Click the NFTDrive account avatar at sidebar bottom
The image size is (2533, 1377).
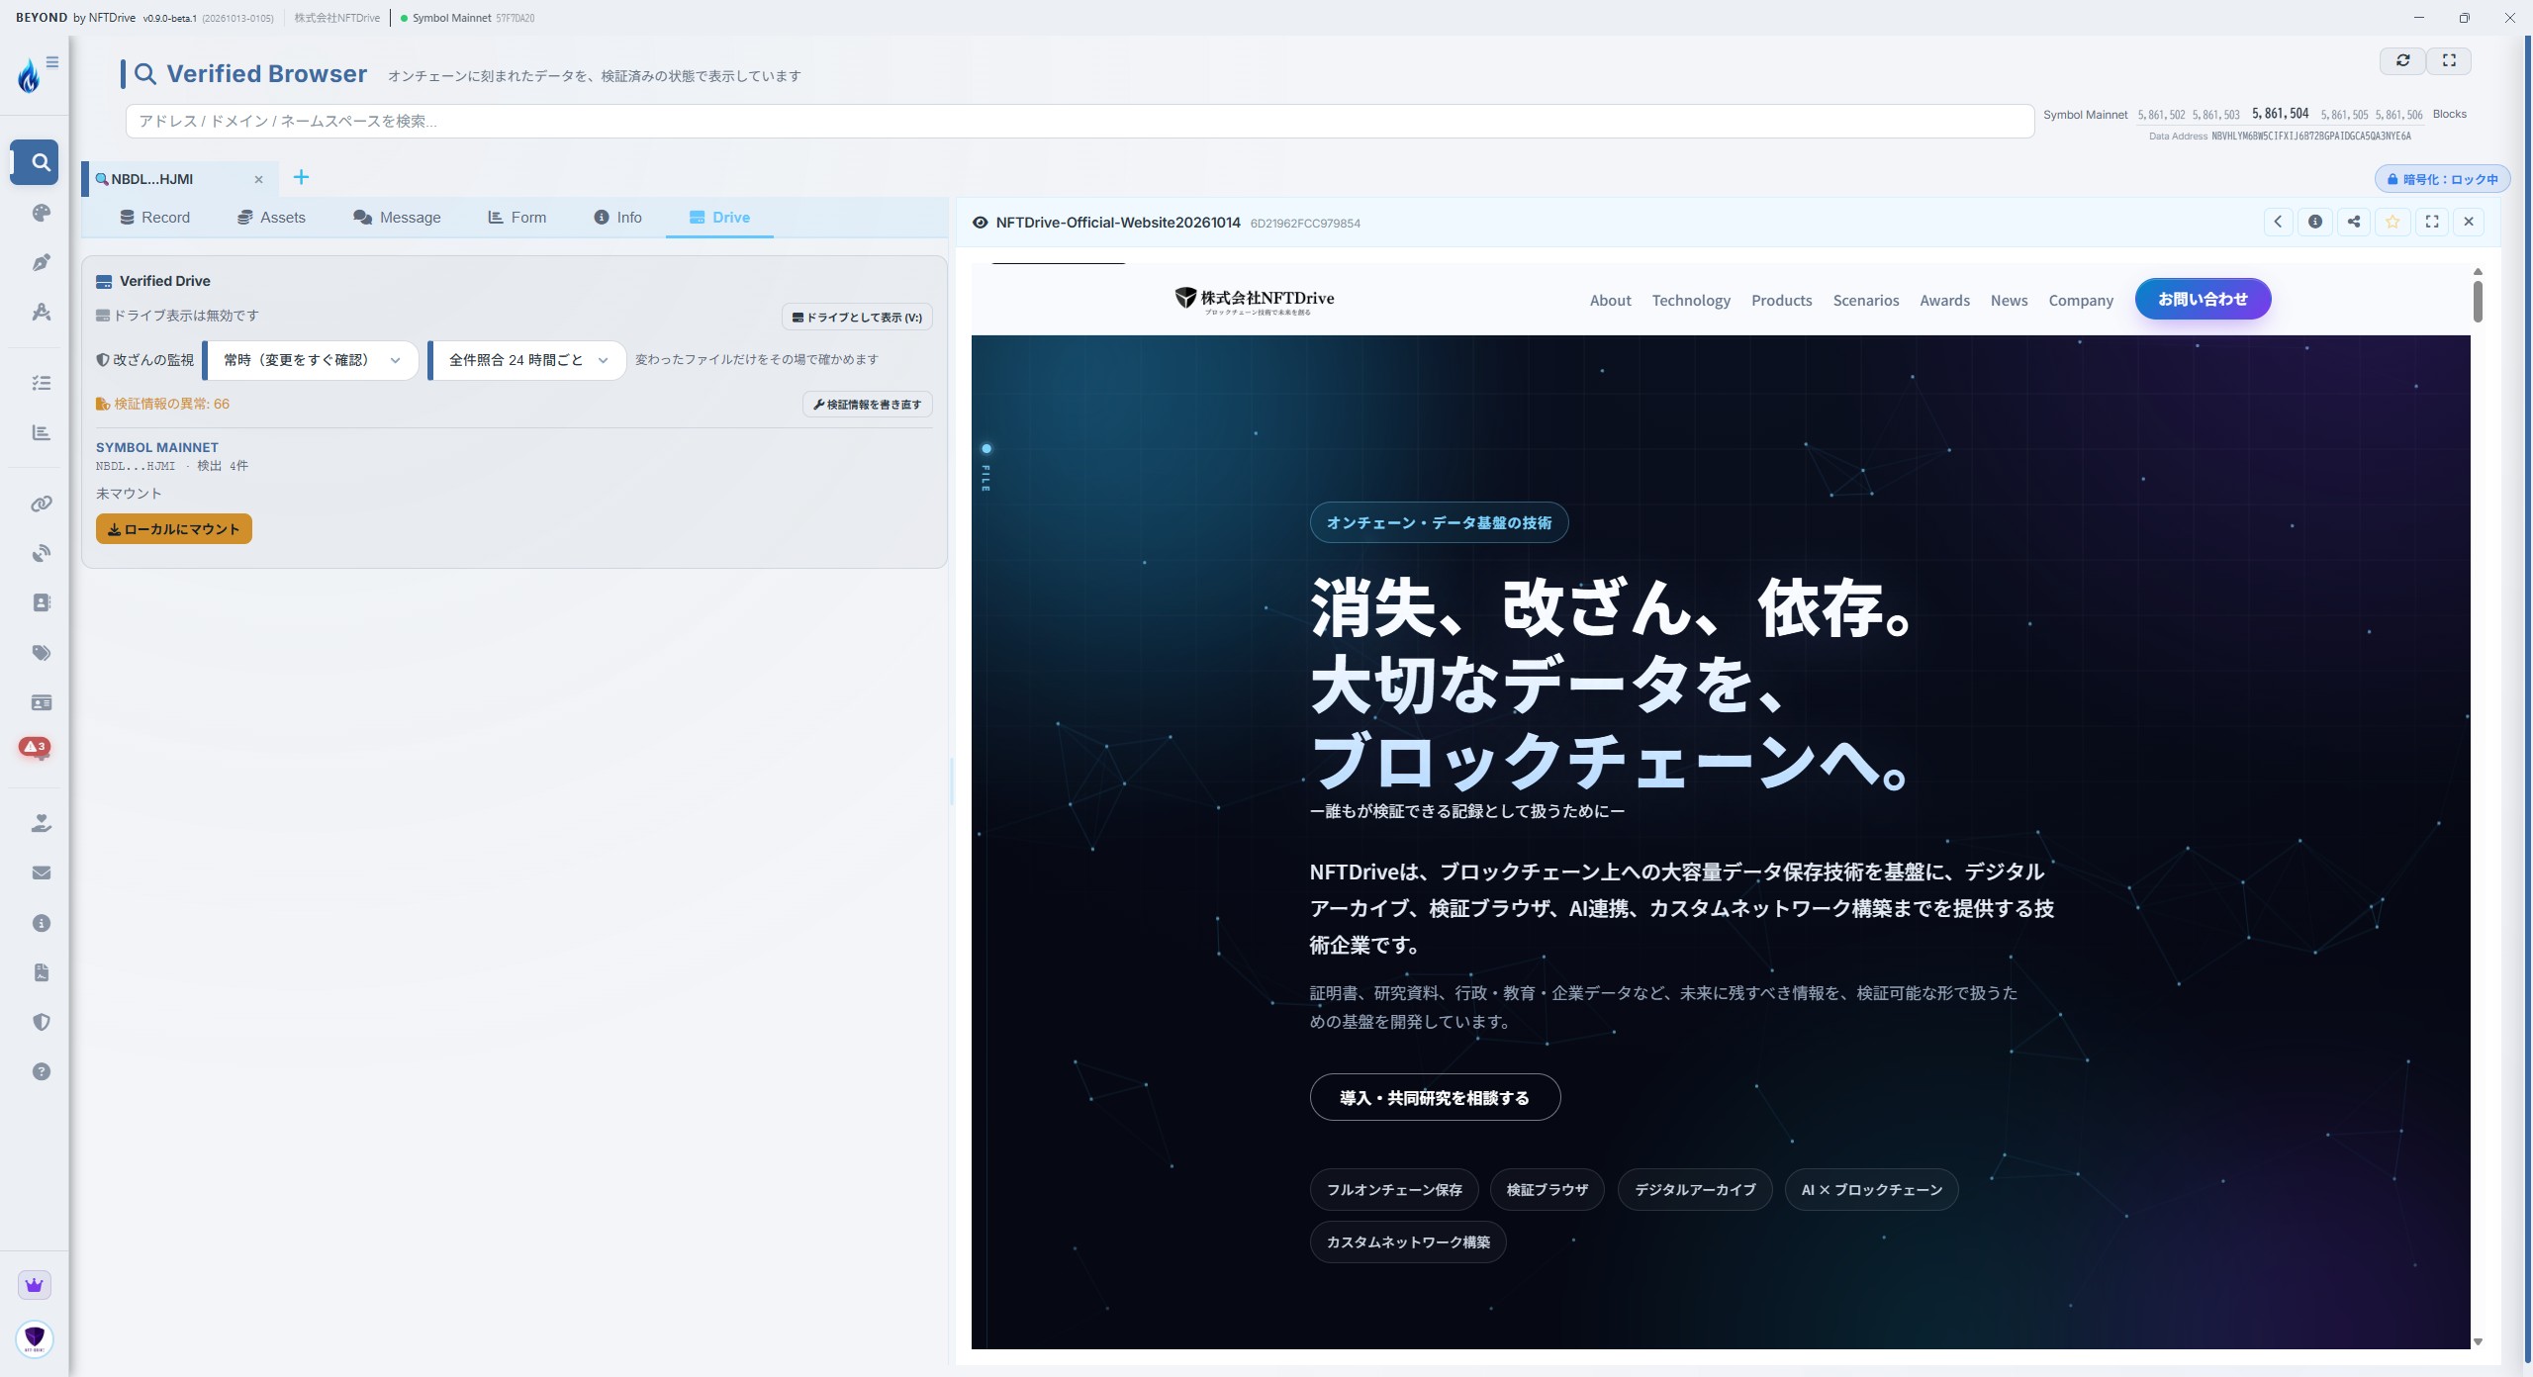tap(35, 1338)
